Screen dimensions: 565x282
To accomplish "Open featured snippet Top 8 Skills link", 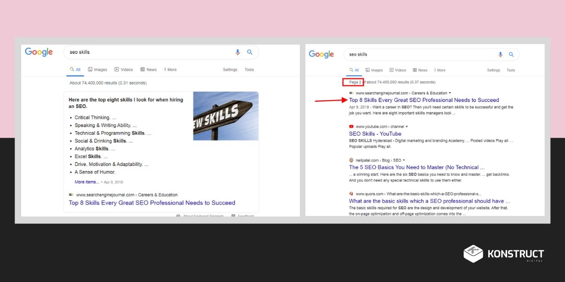I will [x=152, y=203].
